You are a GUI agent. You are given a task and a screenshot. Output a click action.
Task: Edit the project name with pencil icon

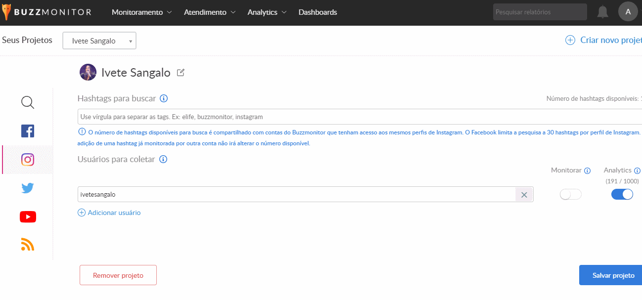click(181, 73)
